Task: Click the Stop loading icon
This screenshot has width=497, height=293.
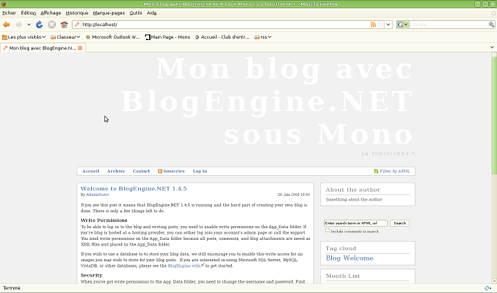Action: (52, 25)
